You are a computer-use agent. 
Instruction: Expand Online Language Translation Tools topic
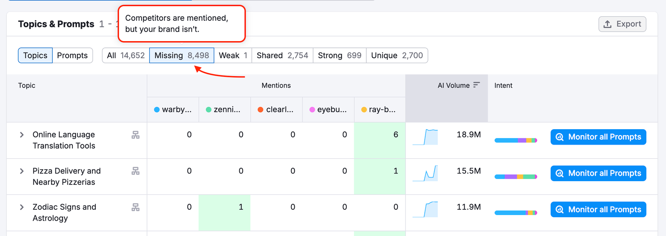click(22, 135)
